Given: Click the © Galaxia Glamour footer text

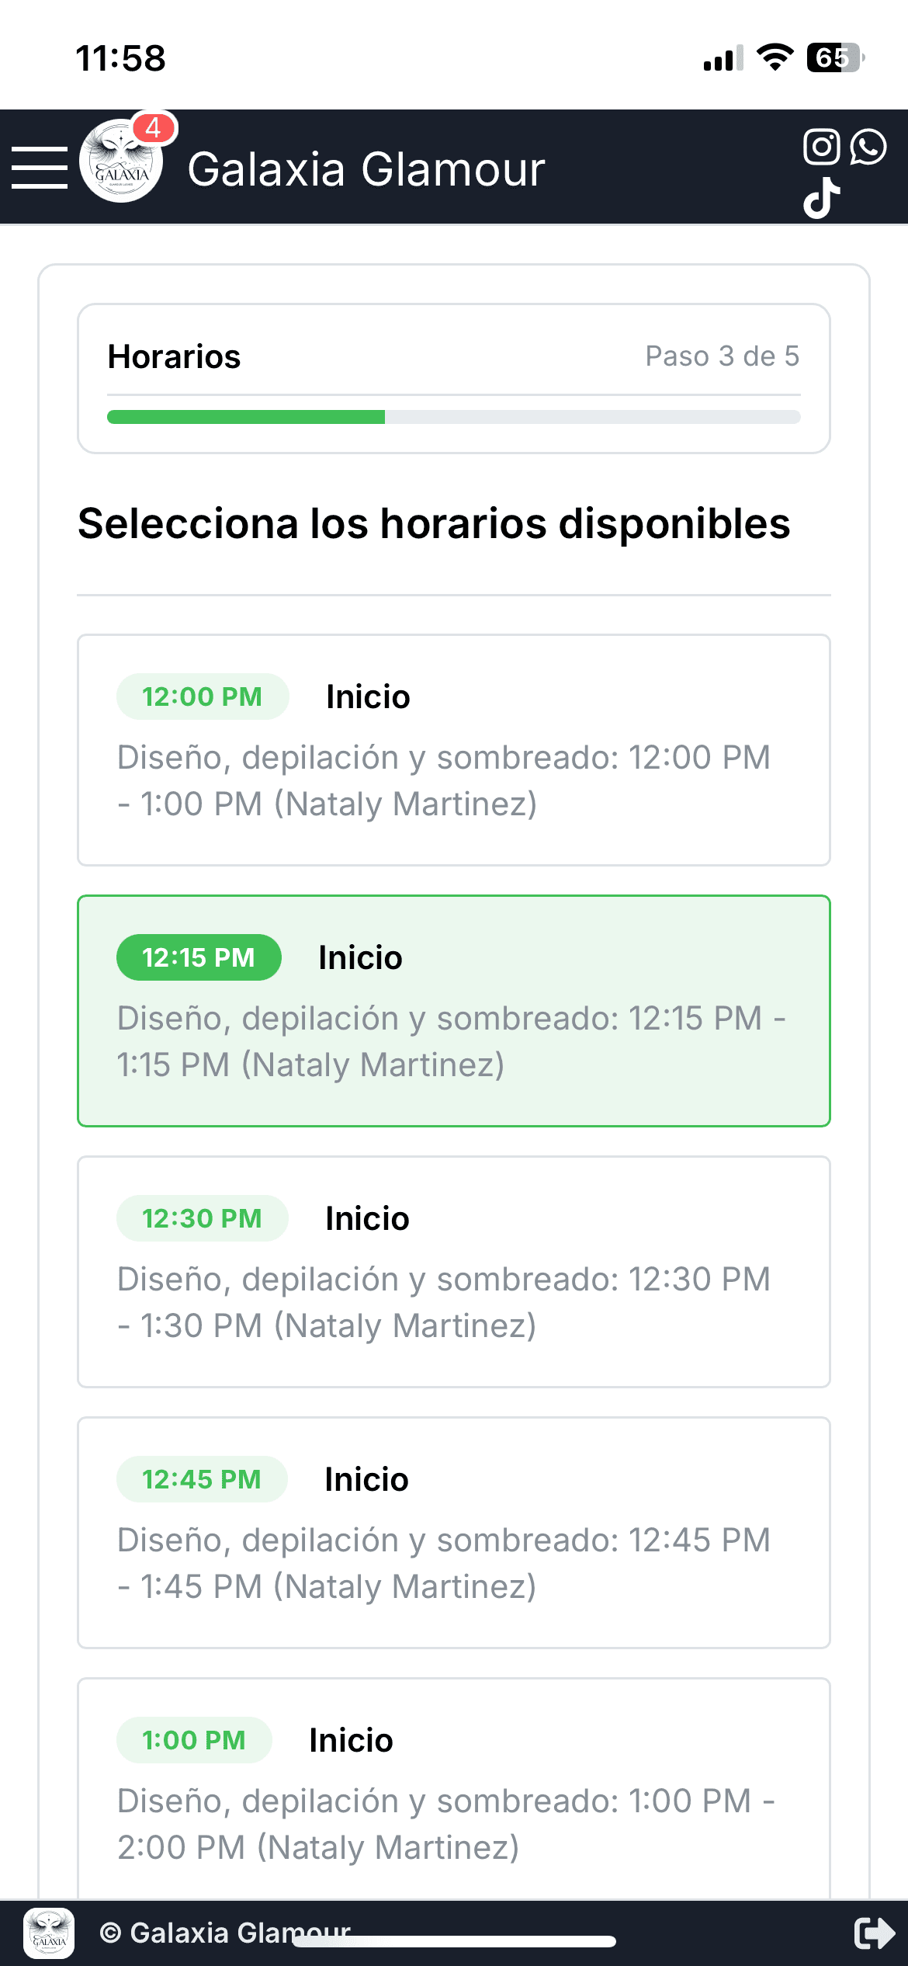Looking at the screenshot, I should pos(225,1931).
